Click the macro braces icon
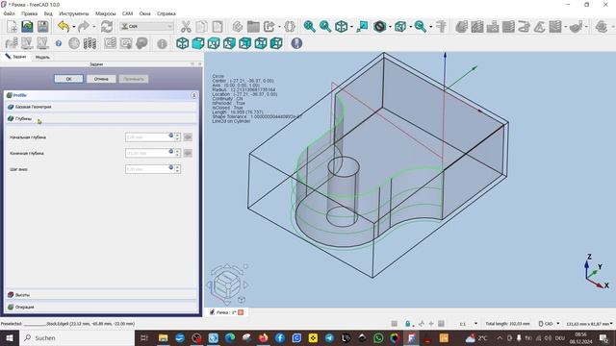This screenshot has width=616, height=346. (290, 26)
